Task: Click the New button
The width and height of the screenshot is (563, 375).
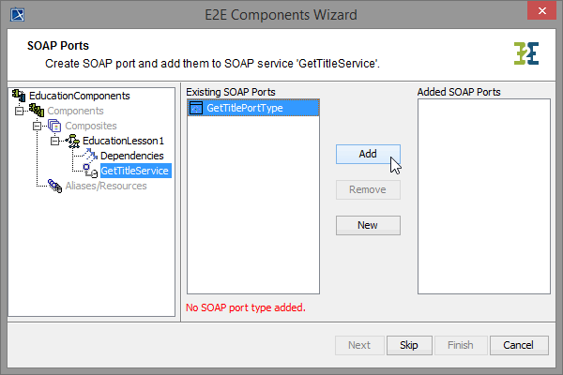Action: tap(368, 225)
